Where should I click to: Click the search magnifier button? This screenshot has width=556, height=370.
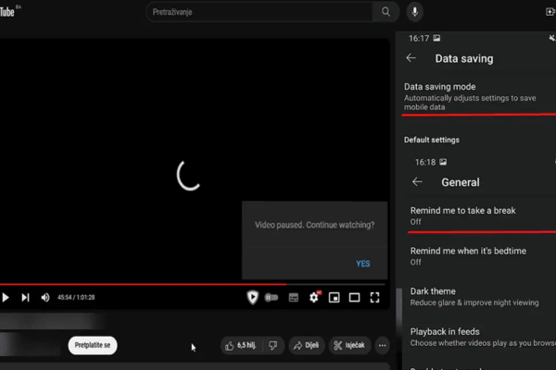tap(385, 12)
